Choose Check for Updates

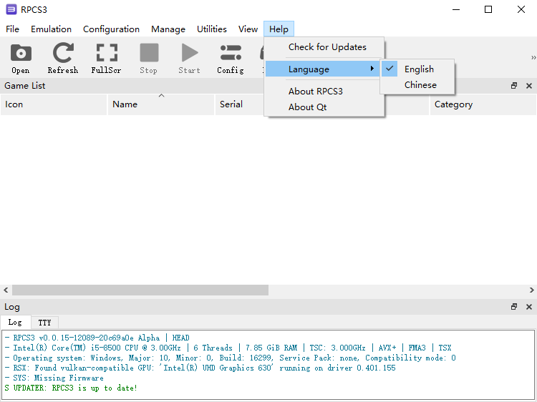327,47
